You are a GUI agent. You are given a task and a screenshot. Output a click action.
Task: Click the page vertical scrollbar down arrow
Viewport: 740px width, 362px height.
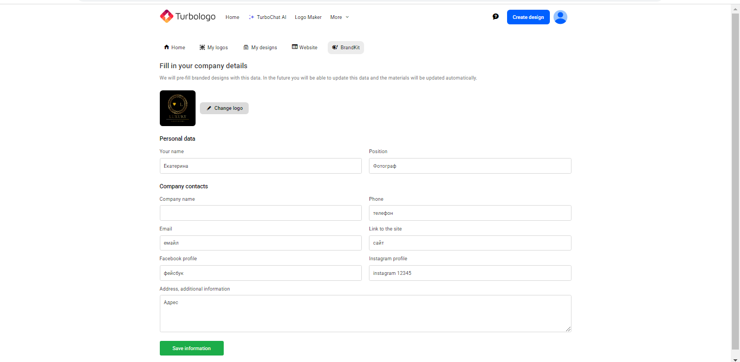point(735,359)
